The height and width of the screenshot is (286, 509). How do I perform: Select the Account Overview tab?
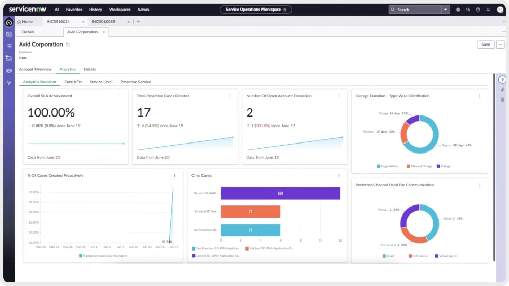pos(35,69)
